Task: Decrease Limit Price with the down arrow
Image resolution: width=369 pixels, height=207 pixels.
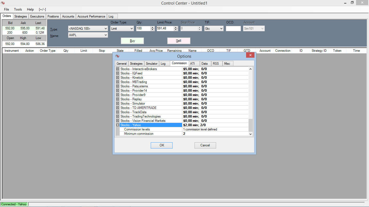Action: [x=176, y=30]
